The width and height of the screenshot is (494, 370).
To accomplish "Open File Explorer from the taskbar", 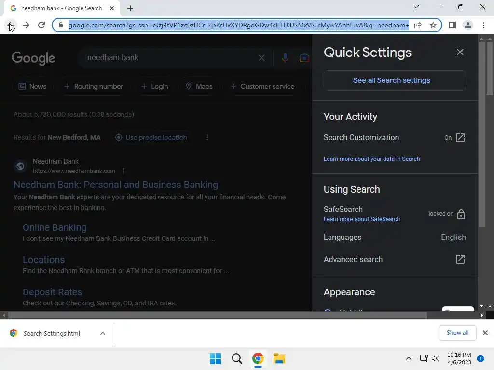I will [x=279, y=358].
